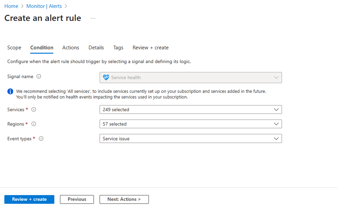This screenshot has width=337, height=206.
Task: Switch to the Scope tab
Action: click(14, 48)
